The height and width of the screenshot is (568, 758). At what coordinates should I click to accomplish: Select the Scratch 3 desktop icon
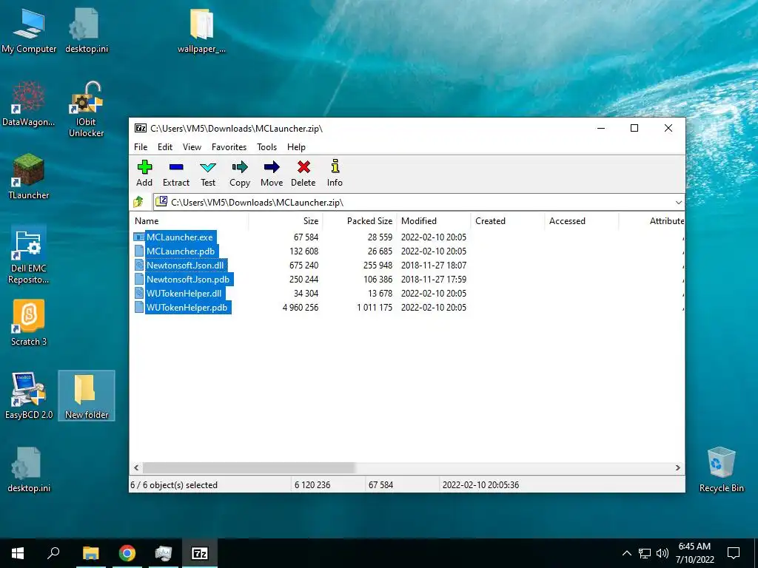(x=29, y=322)
